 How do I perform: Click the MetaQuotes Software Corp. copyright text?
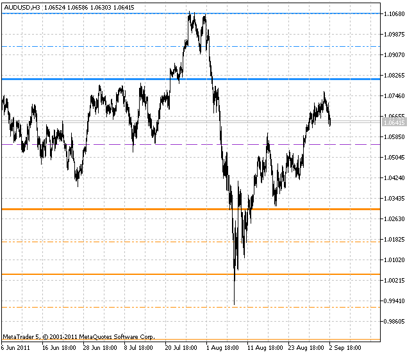click(x=117, y=337)
